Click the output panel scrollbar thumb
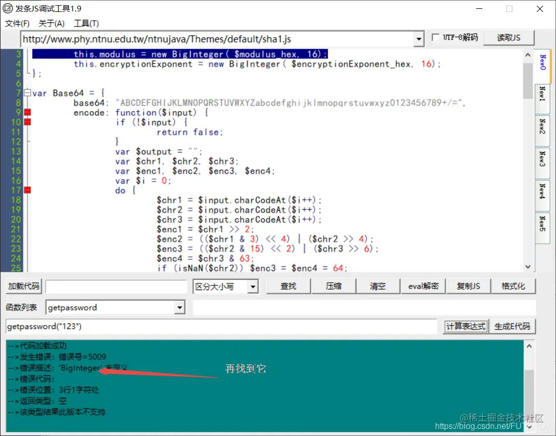Viewport: 556px width, 436px height. coord(529,394)
